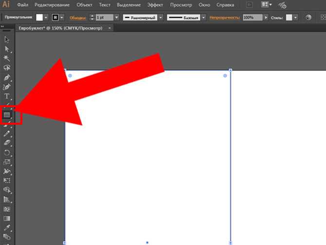The image size is (326, 245).
Task: Select the Shape Builder tool
Action: pyautogui.click(x=7, y=190)
